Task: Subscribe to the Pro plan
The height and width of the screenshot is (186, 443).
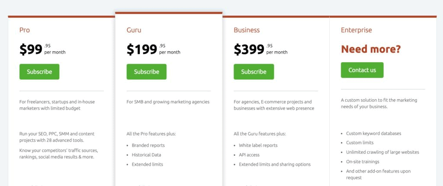Action: pos(39,72)
